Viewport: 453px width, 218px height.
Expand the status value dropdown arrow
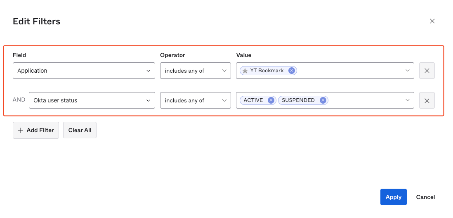[408, 100]
